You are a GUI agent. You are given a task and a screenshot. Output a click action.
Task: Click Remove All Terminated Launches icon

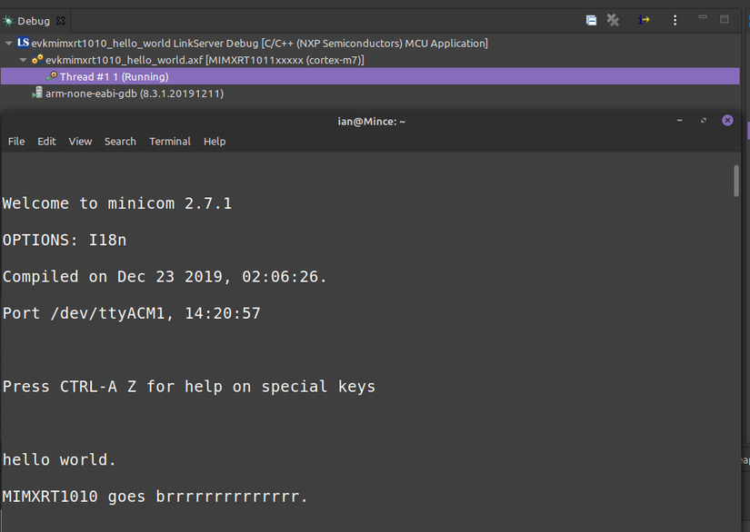(x=614, y=20)
